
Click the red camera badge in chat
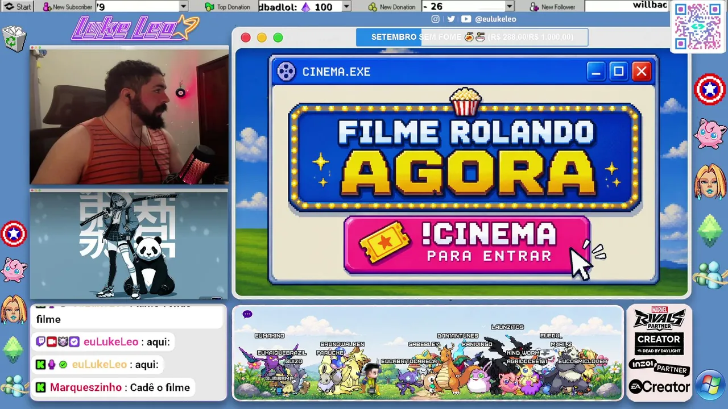pyautogui.click(x=51, y=342)
